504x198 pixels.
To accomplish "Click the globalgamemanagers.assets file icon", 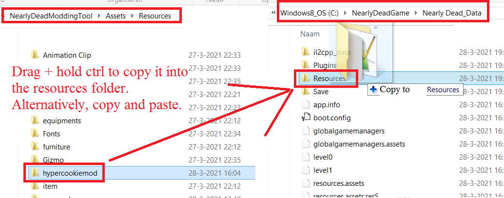I will tap(306, 144).
